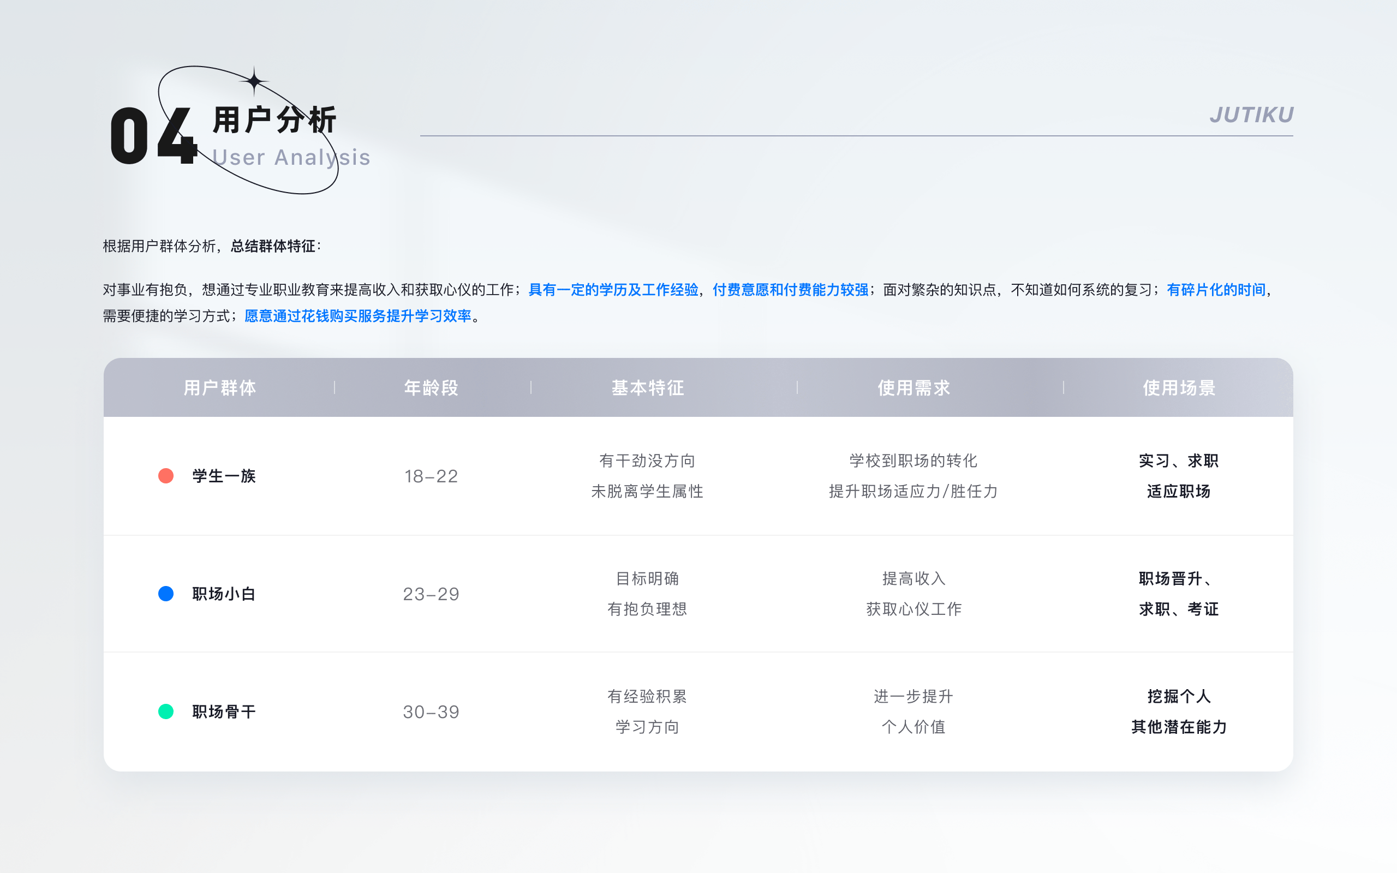Click the 学习方向 text

coord(647,727)
